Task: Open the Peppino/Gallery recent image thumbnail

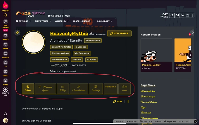Action: coord(156,50)
